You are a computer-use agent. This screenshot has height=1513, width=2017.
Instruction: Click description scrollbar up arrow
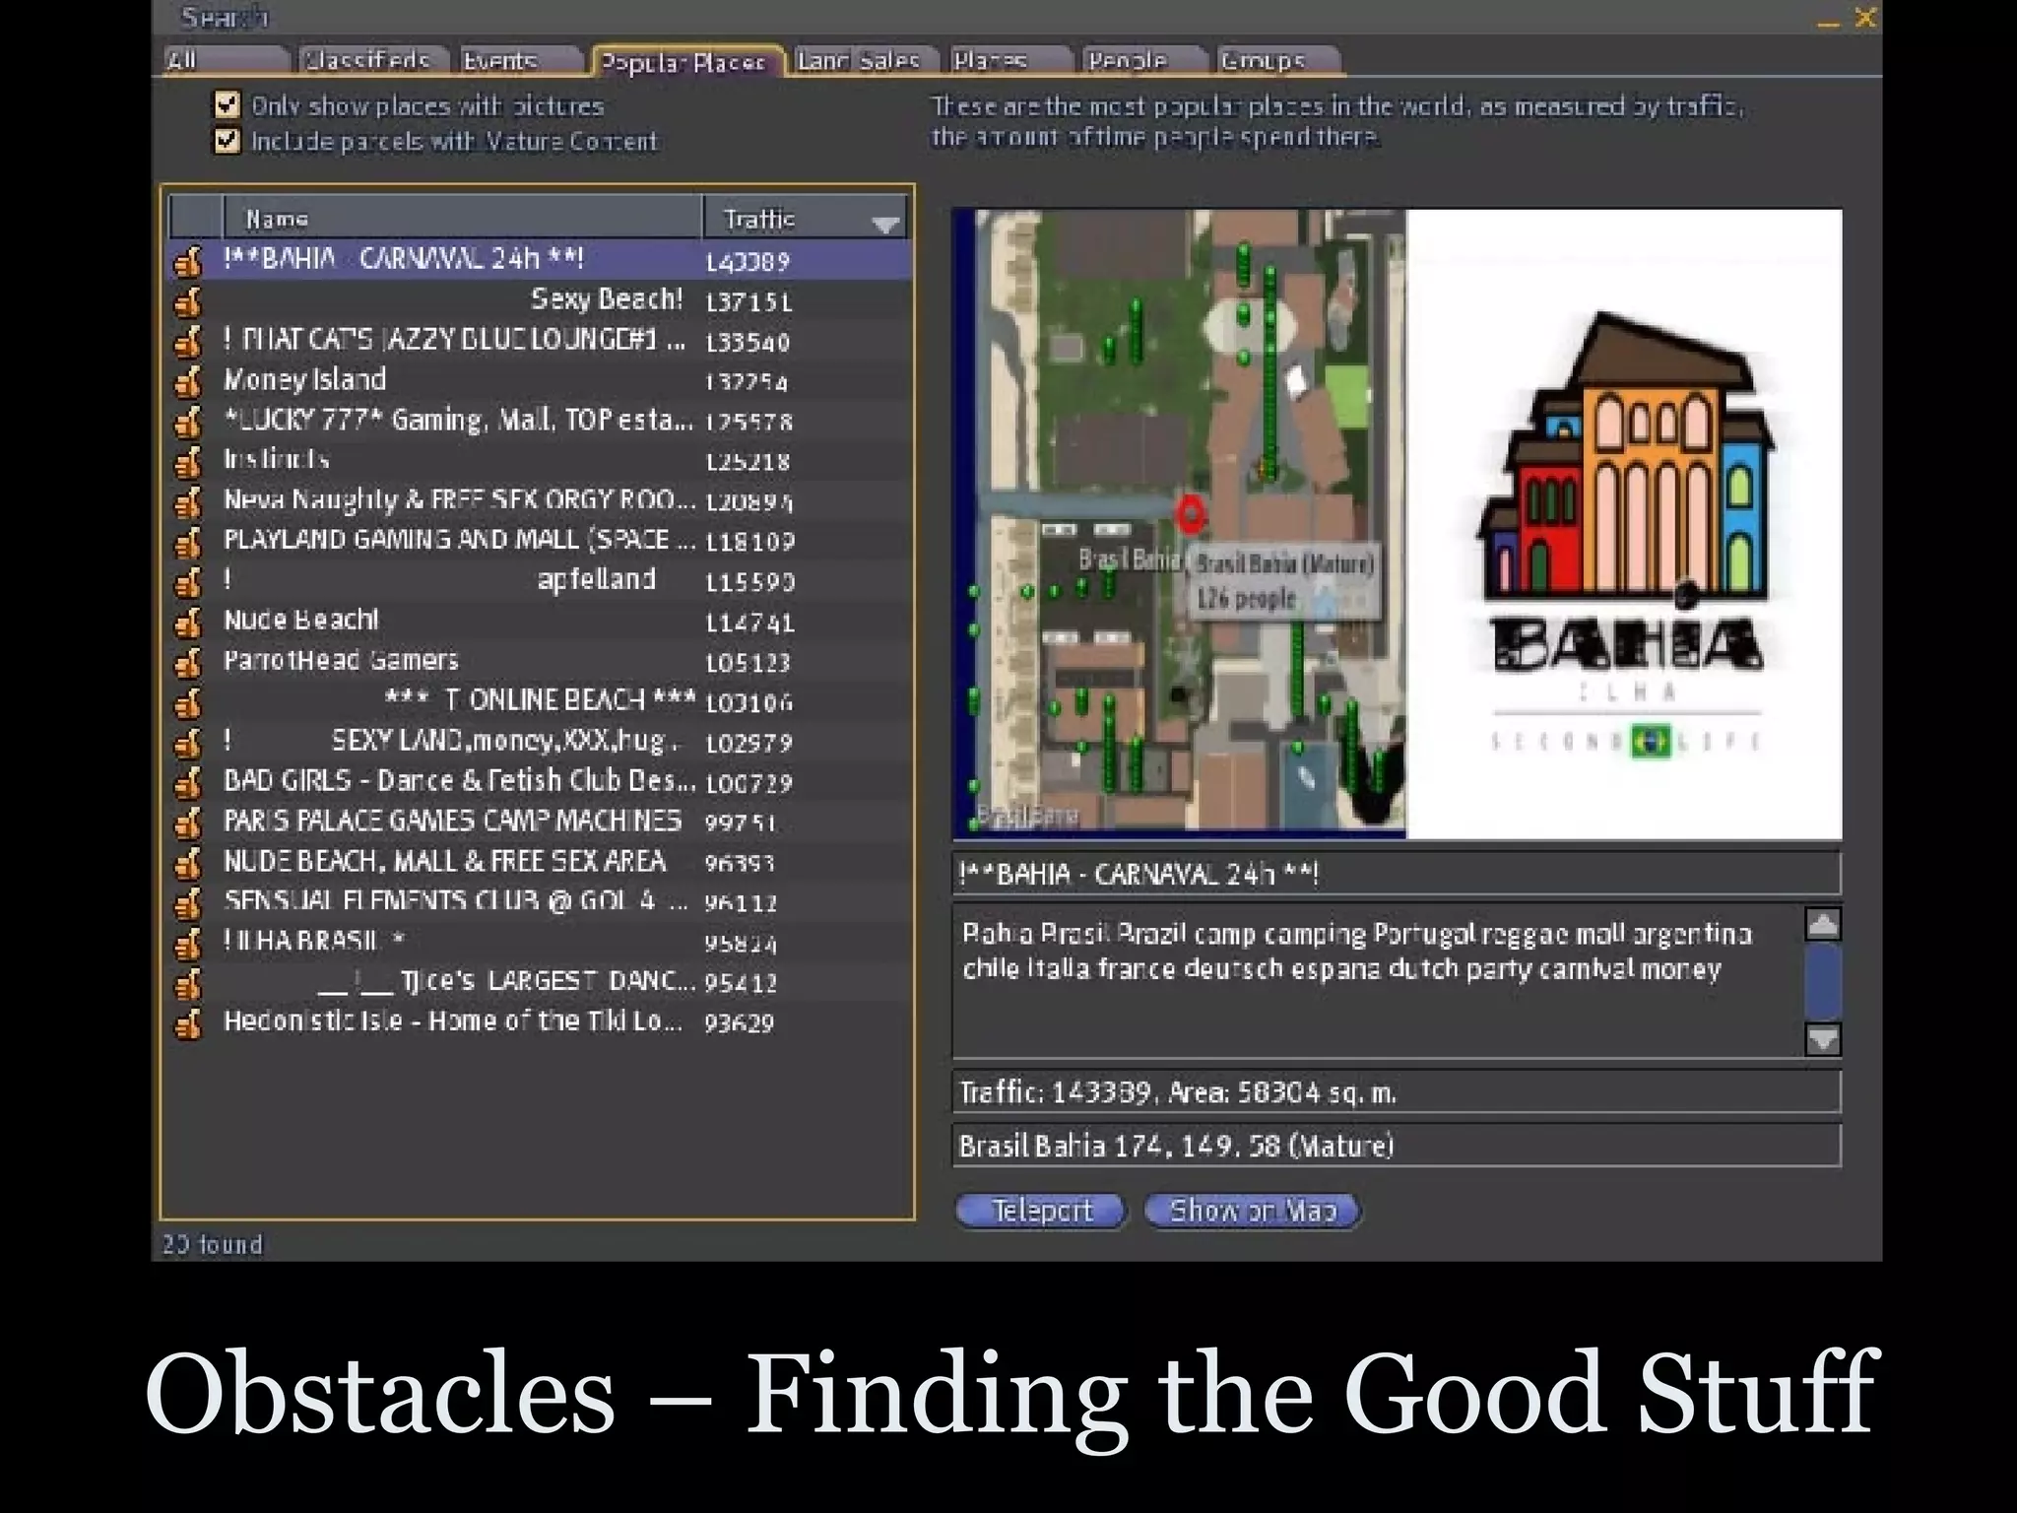pyautogui.click(x=1823, y=924)
